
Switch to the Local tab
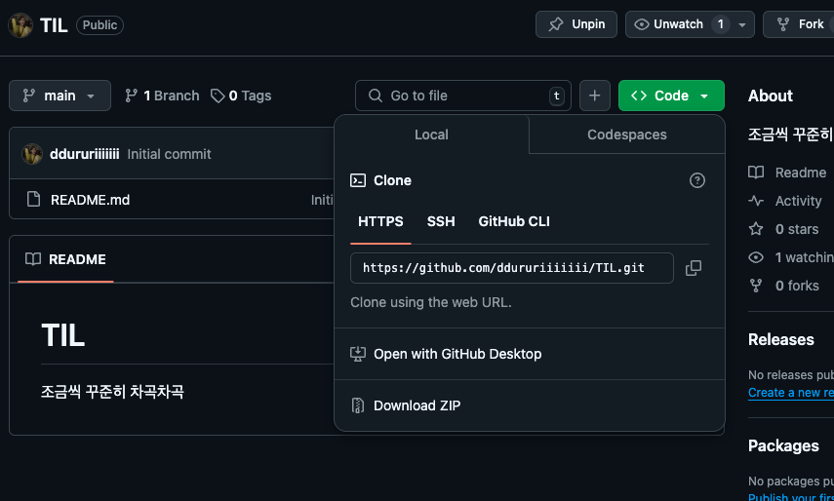click(x=431, y=135)
